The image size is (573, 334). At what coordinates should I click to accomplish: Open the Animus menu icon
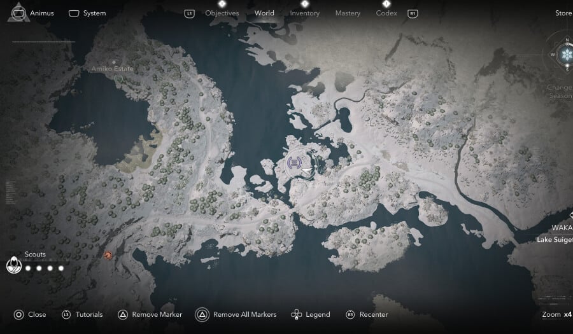coord(18,13)
